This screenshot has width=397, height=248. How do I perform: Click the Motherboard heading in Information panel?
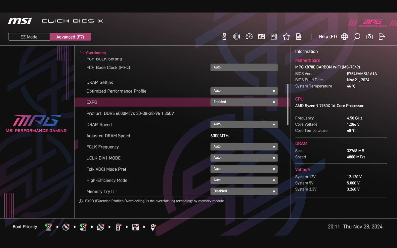coord(308,61)
